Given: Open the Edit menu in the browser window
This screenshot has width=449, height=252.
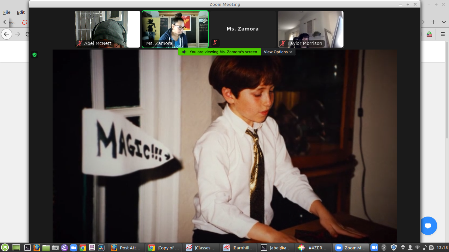Looking at the screenshot, I should click(21, 12).
